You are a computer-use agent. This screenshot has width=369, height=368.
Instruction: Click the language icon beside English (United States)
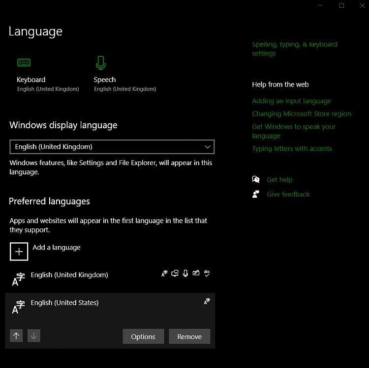point(18,307)
